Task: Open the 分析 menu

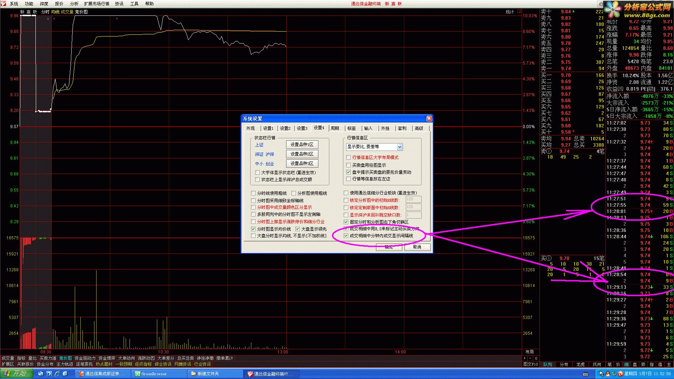Action: [x=74, y=4]
